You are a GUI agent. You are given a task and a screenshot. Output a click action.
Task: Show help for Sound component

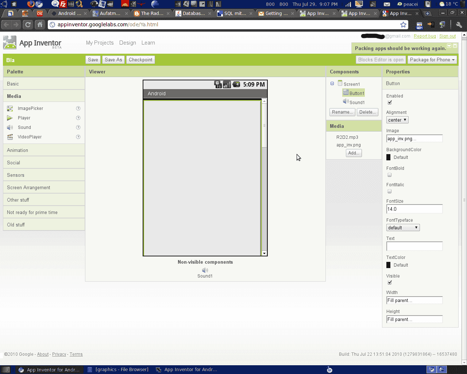click(x=78, y=127)
